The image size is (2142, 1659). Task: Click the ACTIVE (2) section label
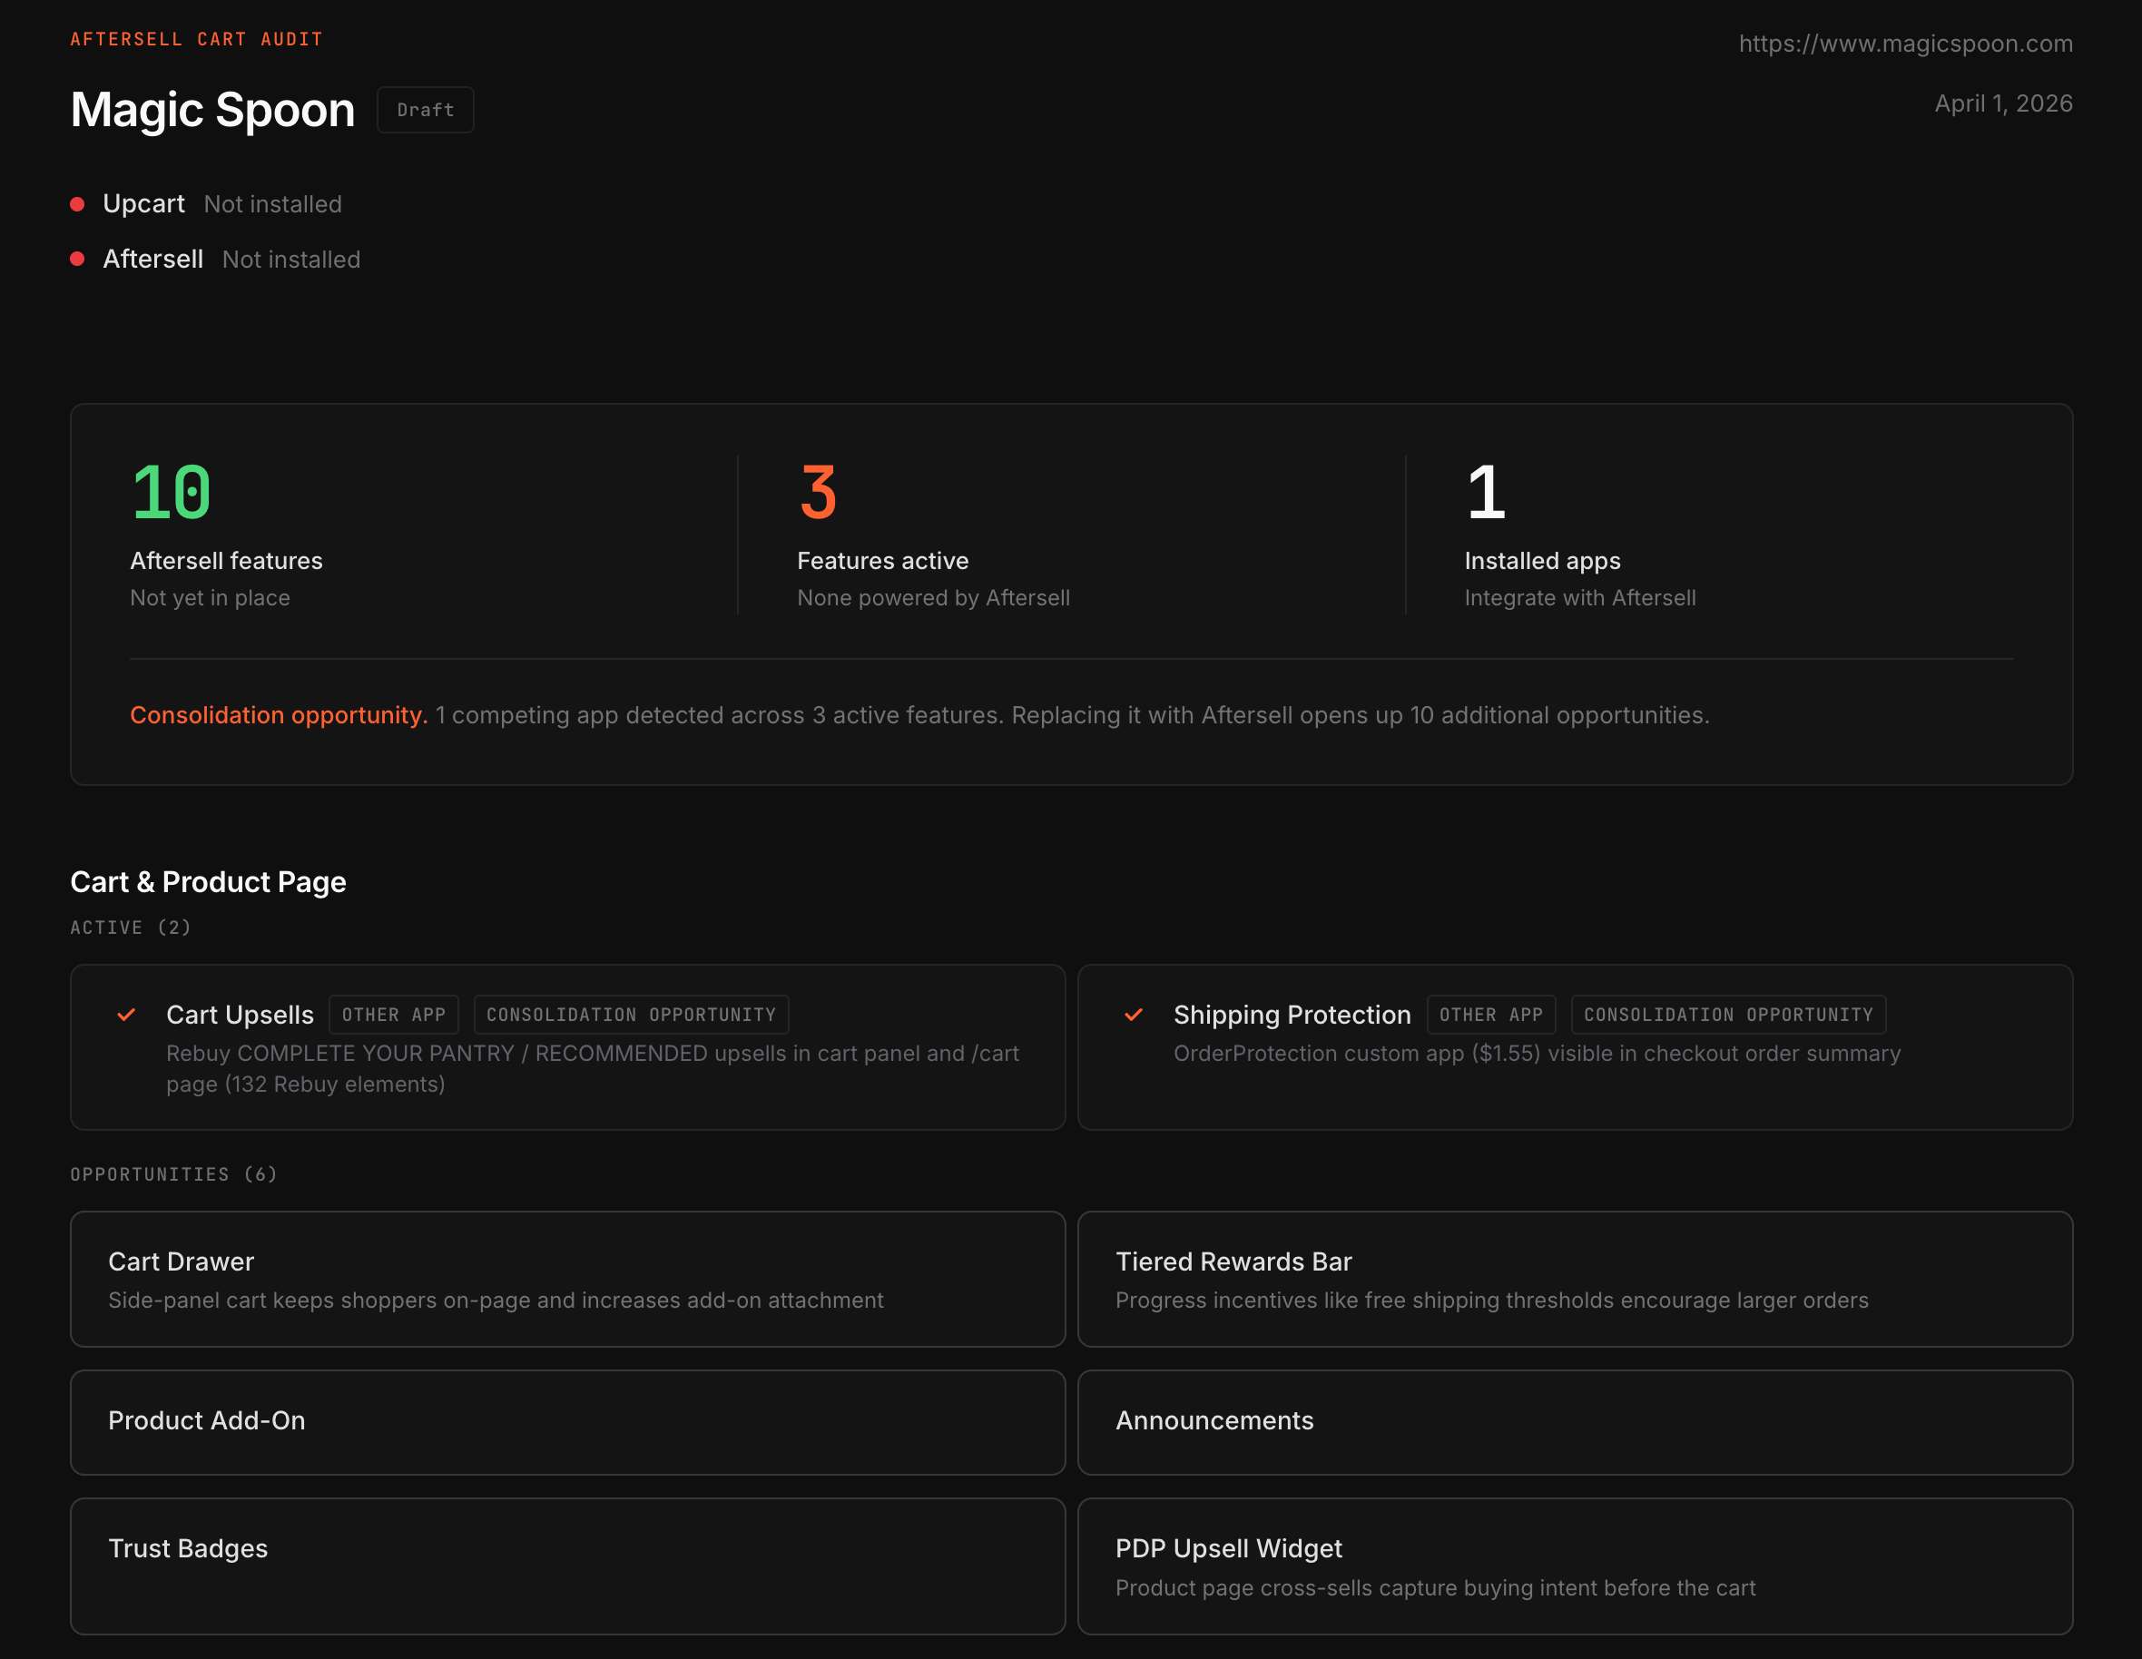pyautogui.click(x=131, y=928)
